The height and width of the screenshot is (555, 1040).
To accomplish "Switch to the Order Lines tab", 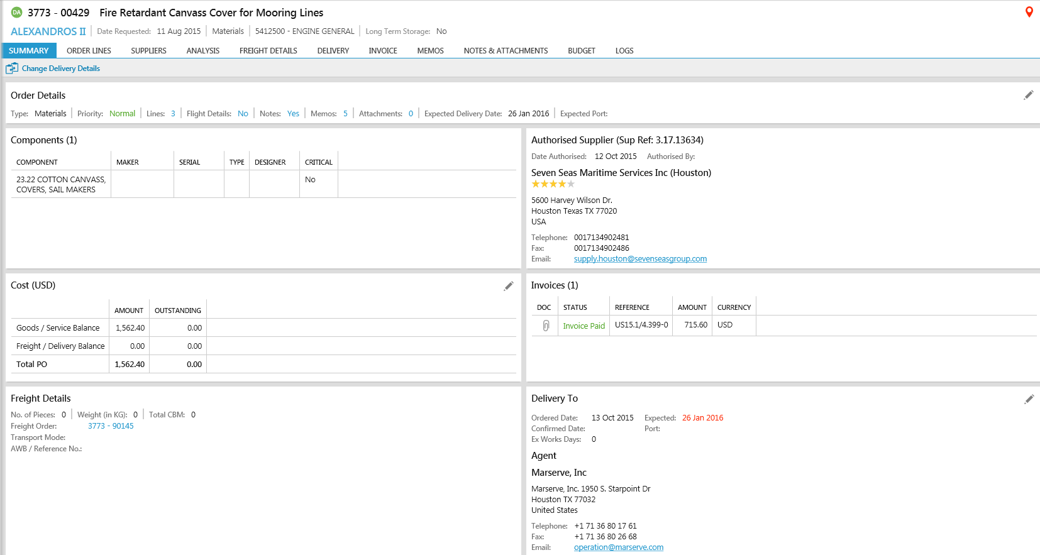I will click(x=89, y=51).
